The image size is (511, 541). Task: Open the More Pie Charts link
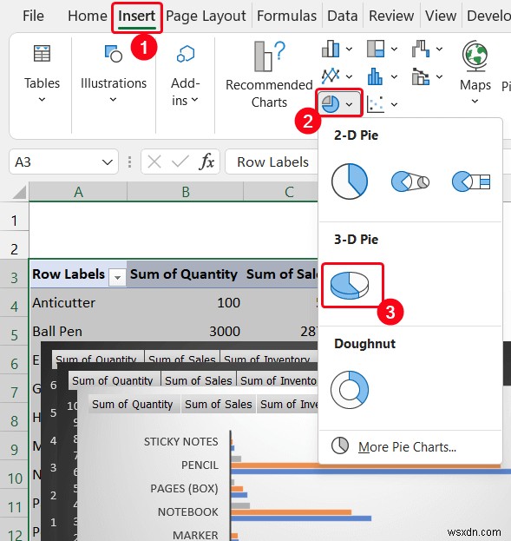(407, 447)
